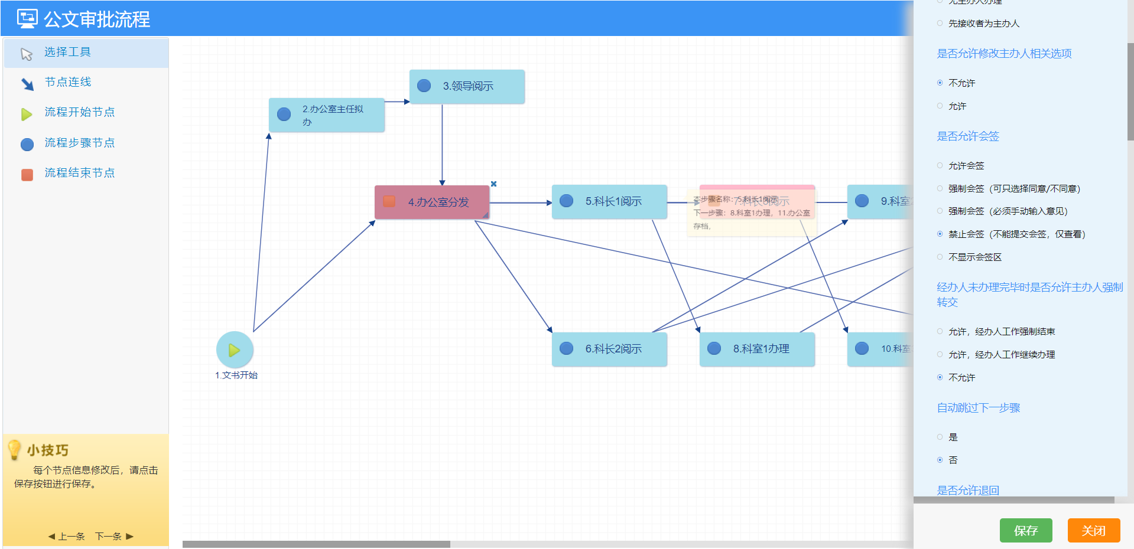
Task: Click the 7.科长阅示 node under the tooltip
Action: 757,201
